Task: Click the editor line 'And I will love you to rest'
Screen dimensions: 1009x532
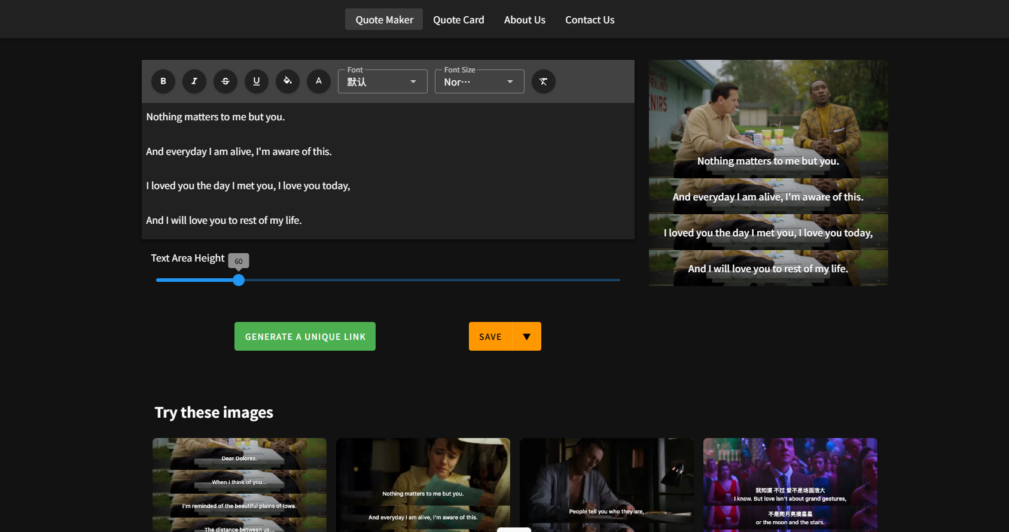Action: point(224,220)
